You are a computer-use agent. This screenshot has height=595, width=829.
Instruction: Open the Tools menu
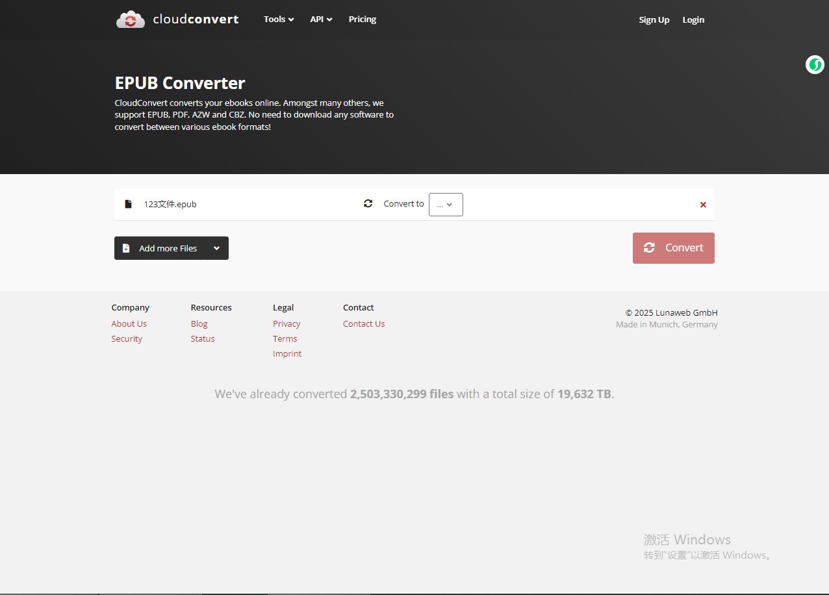[279, 19]
